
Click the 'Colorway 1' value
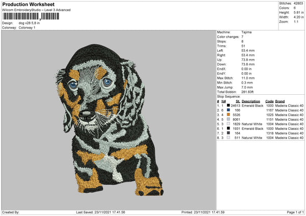point(27,28)
